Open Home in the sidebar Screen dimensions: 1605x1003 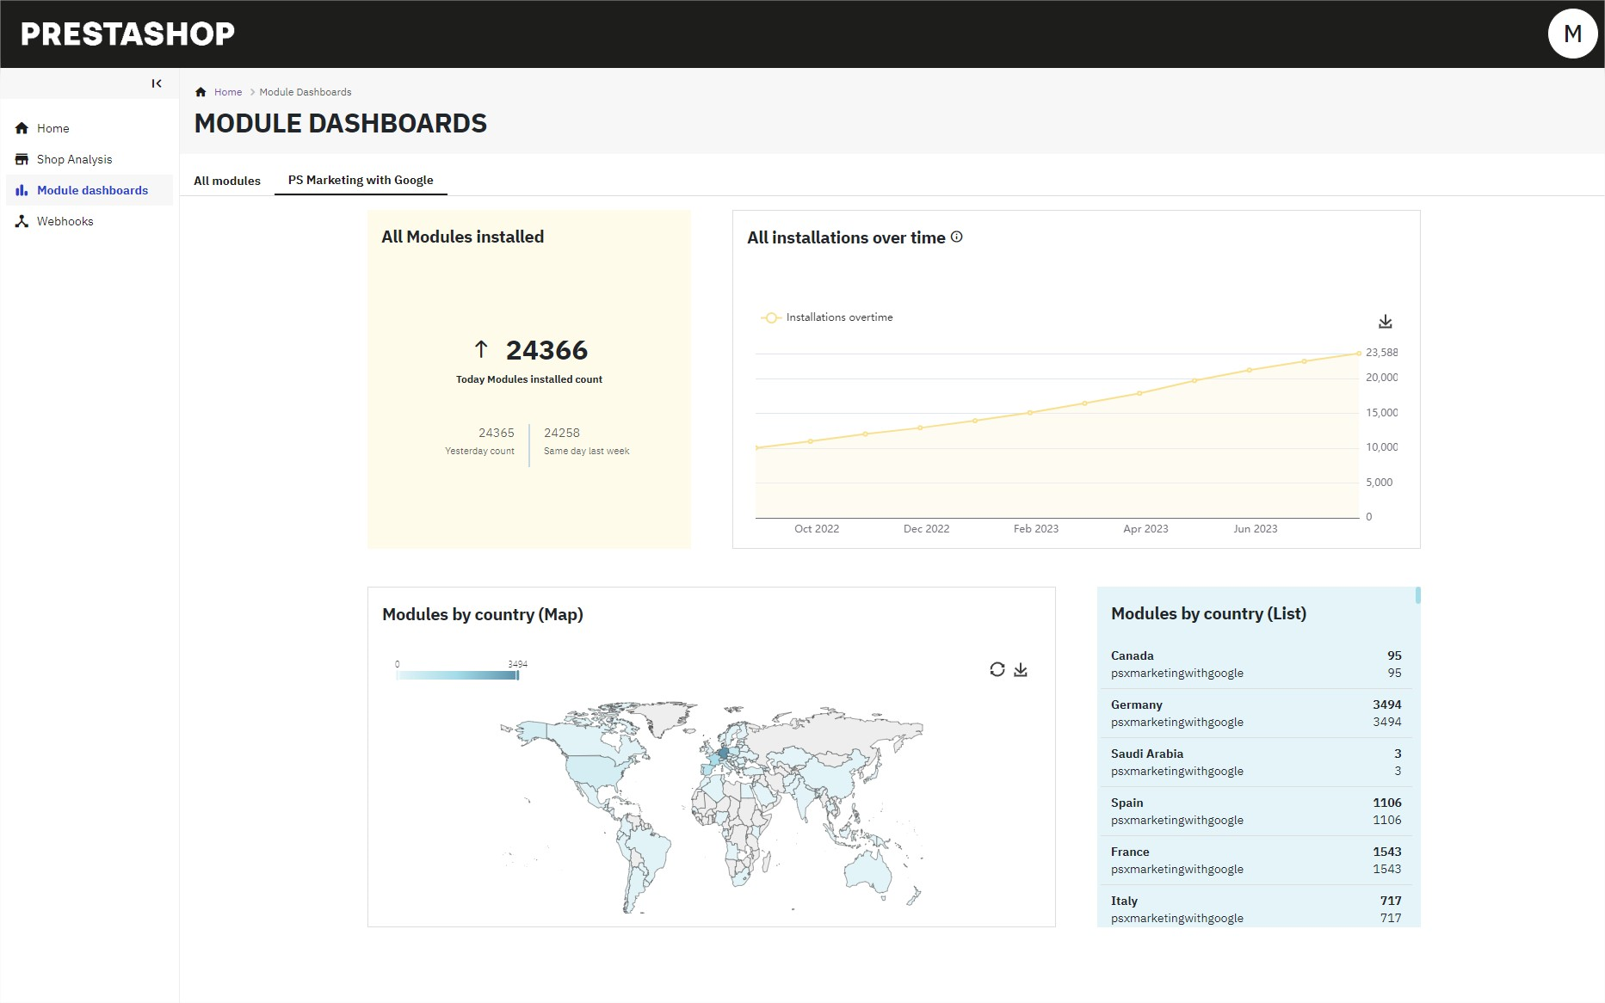90,128
